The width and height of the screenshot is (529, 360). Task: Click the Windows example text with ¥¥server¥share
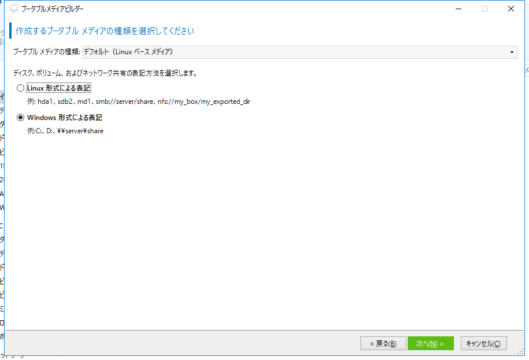[65, 130]
